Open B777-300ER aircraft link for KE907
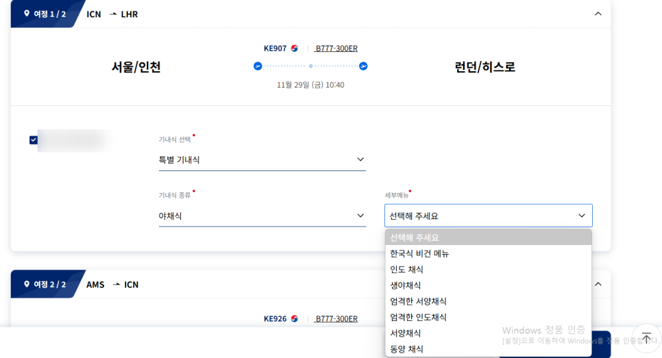This screenshot has height=358, width=662. point(336,49)
